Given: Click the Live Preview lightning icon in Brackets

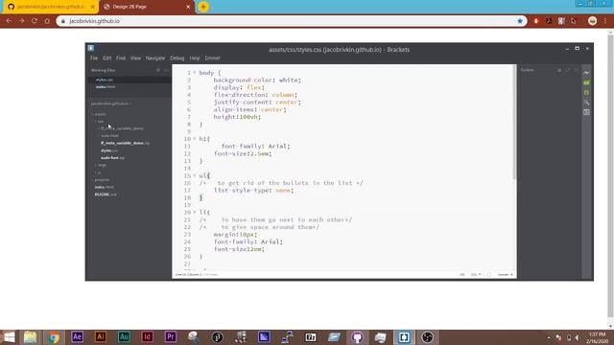Looking at the screenshot, I should coord(586,73).
